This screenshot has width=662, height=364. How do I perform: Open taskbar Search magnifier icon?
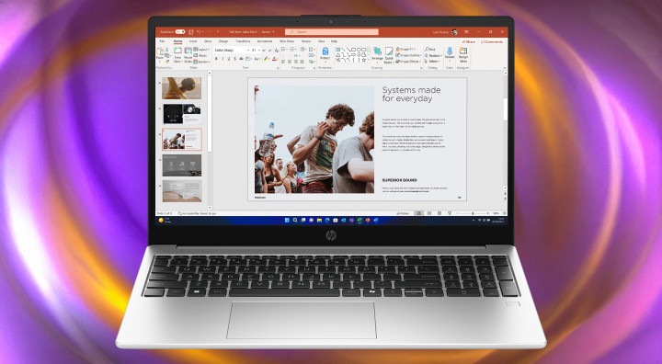pyautogui.click(x=295, y=220)
